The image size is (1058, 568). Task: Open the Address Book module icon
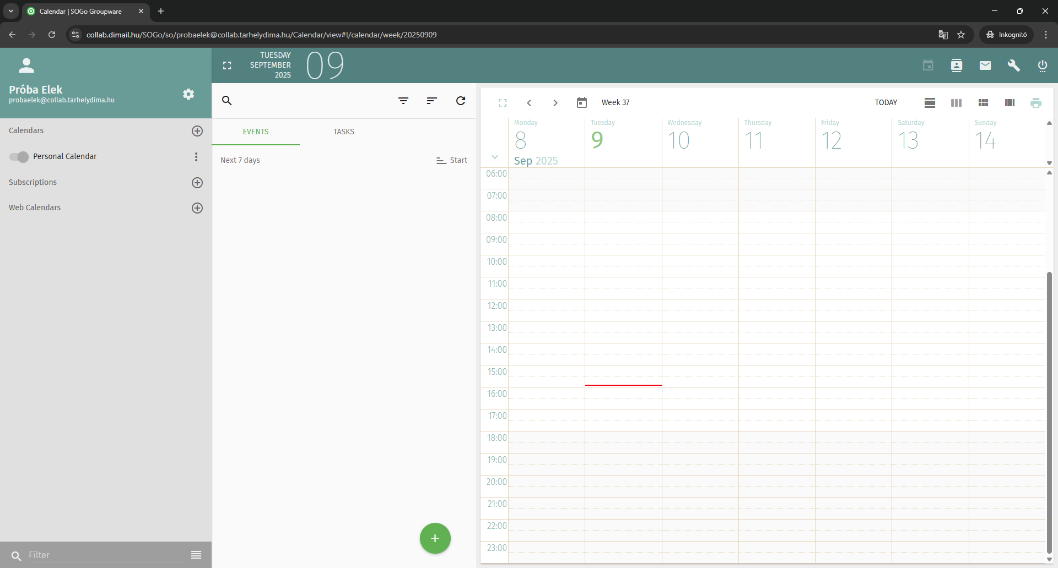[957, 65]
